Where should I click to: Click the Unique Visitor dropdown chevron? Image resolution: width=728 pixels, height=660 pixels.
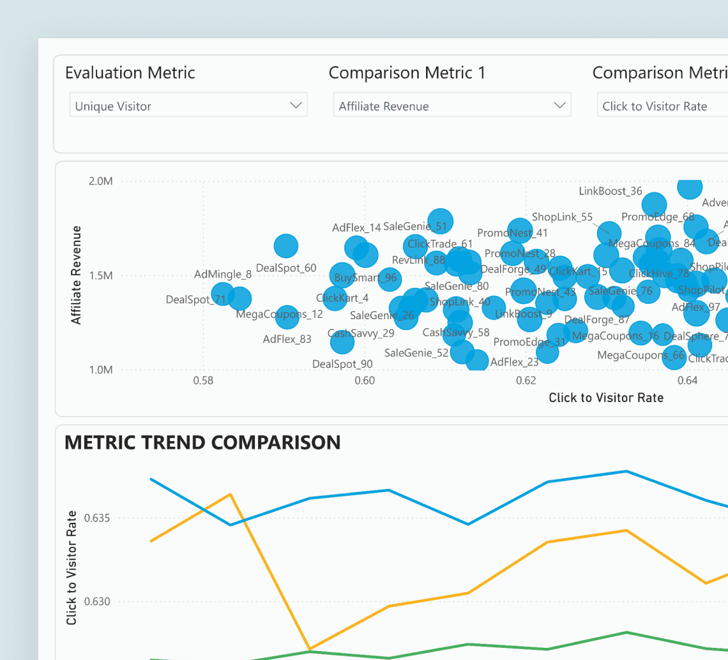tap(296, 105)
